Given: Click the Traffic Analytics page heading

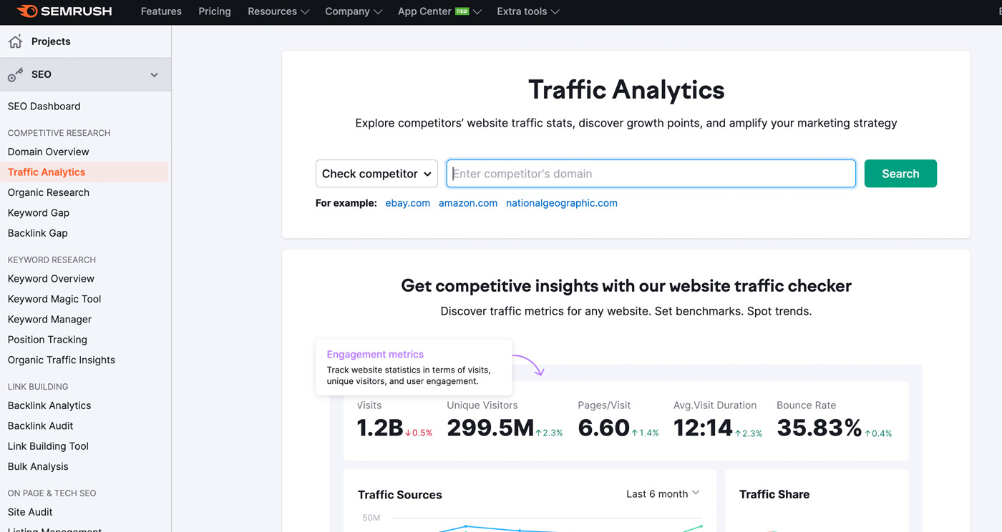Looking at the screenshot, I should pos(626,90).
